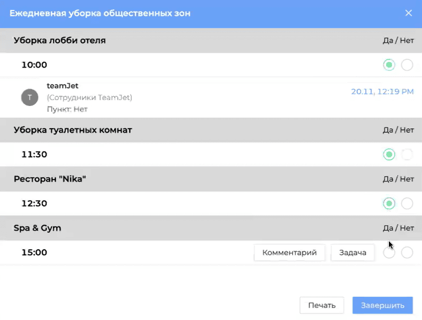Image resolution: width=422 pixels, height=320 pixels.
Task: Click the "Spa & Gym" section header
Action: click(38, 228)
